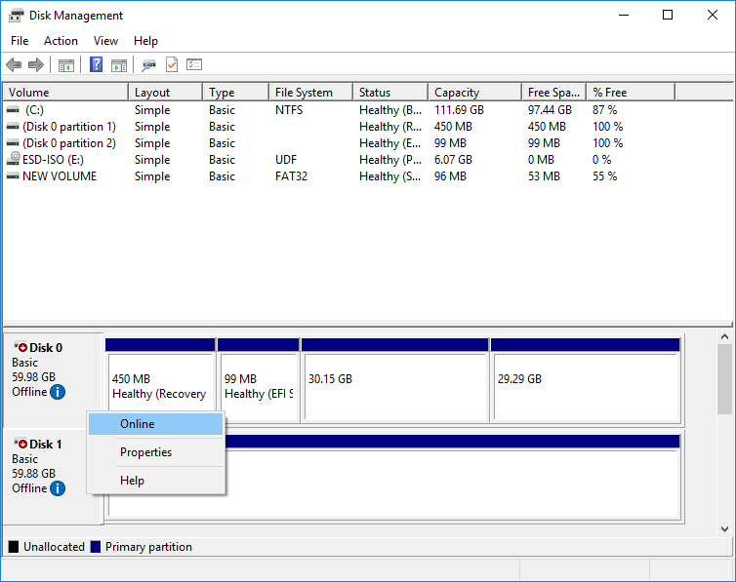
Task: Open the Help question mark toolbar icon
Action: [x=96, y=64]
